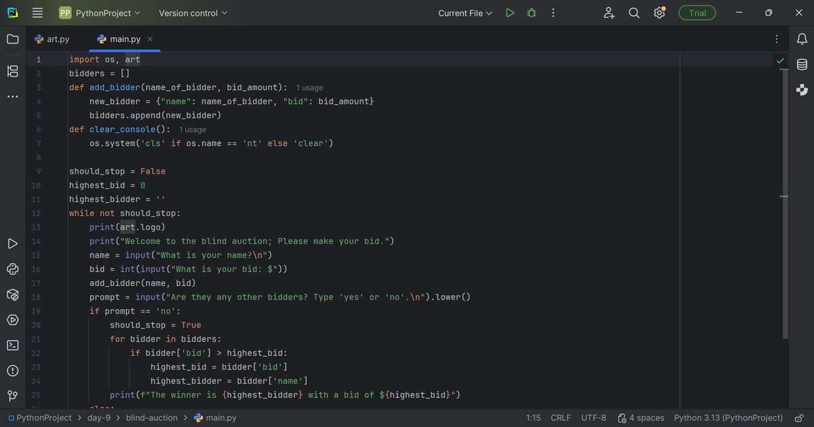Open the Version control dropdown
The width and height of the screenshot is (814, 427).
tap(192, 12)
